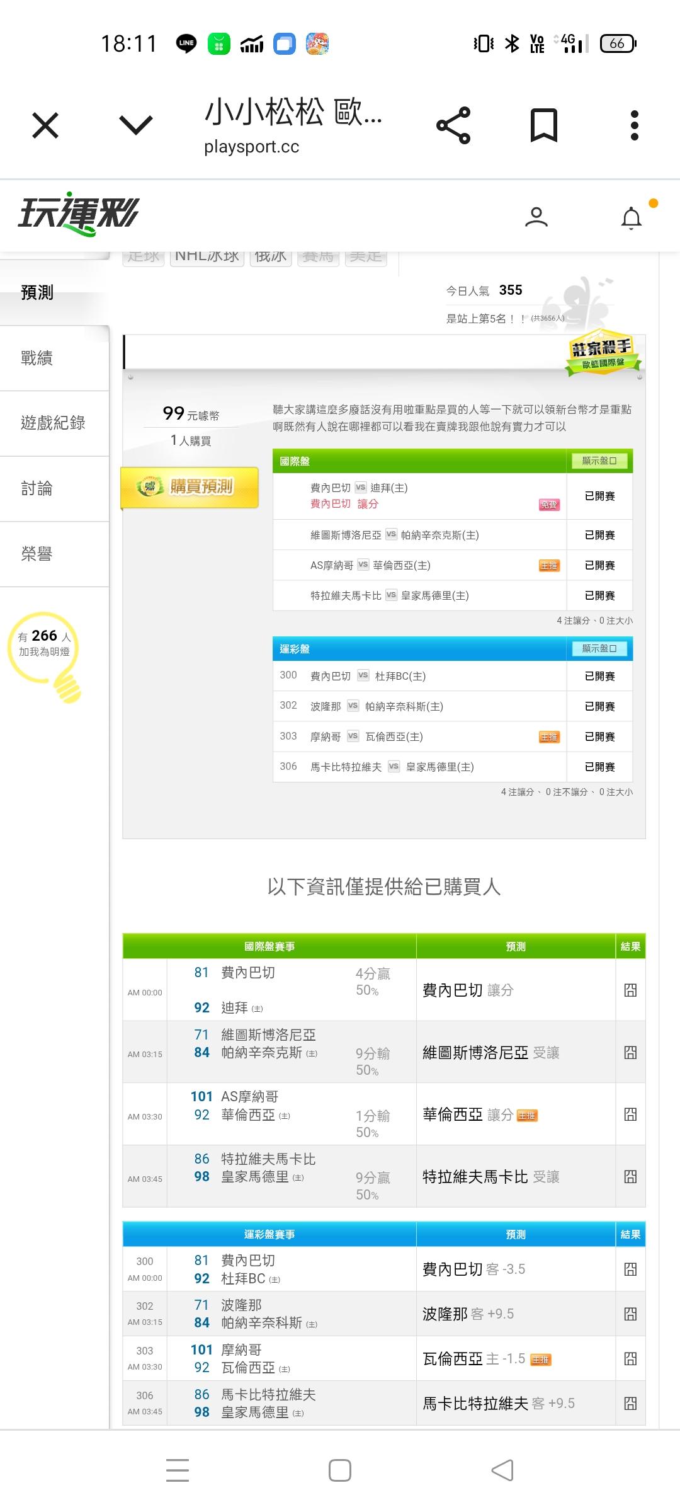The image size is (680, 1512).
Task: Click the VS icon in 特拉維夫馬卡比 row
Action: point(391,595)
